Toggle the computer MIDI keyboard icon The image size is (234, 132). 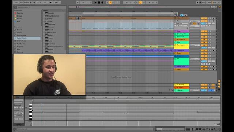tap(200, 3)
